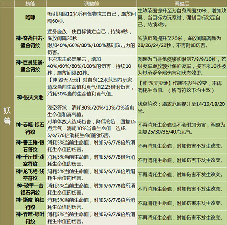Image resolution: width=227 pixels, height=225 pixels.
Task: Select the 神·奋战扫击-鎏金符纹 skill cell
Action: coord(30,42)
